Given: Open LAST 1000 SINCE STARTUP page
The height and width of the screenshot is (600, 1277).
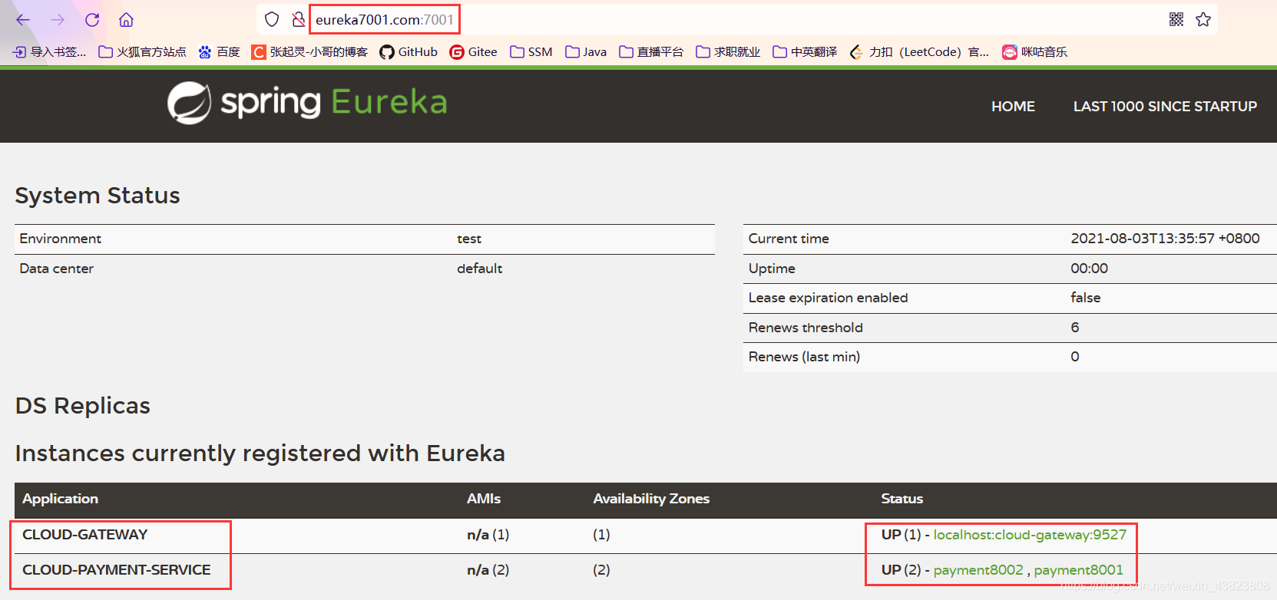Looking at the screenshot, I should tap(1165, 107).
